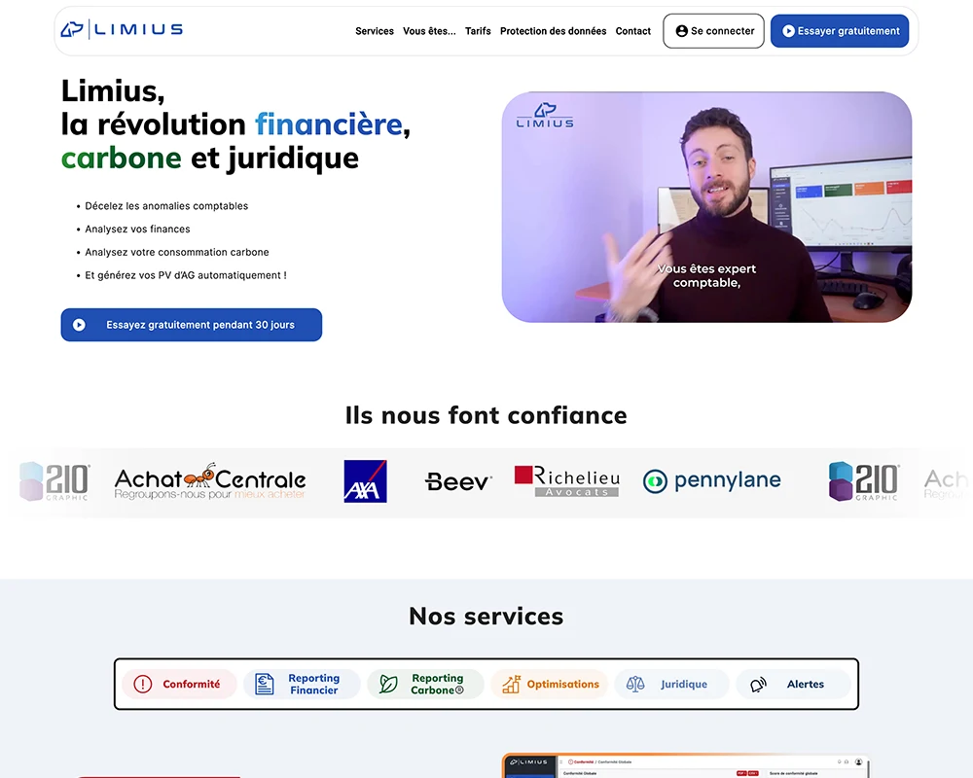Click Essayez gratuitement pendant 30 jours

(x=192, y=325)
